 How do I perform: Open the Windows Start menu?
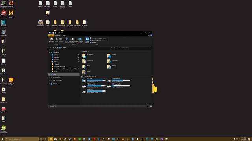(2, 139)
